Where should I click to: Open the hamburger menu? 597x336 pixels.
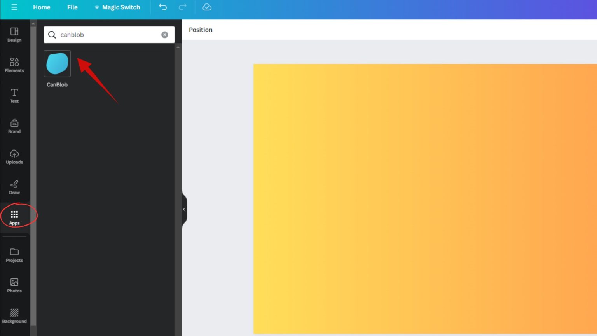point(15,7)
